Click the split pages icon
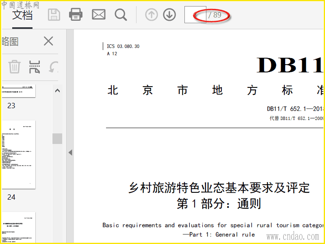Image resolution: width=325 pixels, height=244 pixels. pos(35,67)
